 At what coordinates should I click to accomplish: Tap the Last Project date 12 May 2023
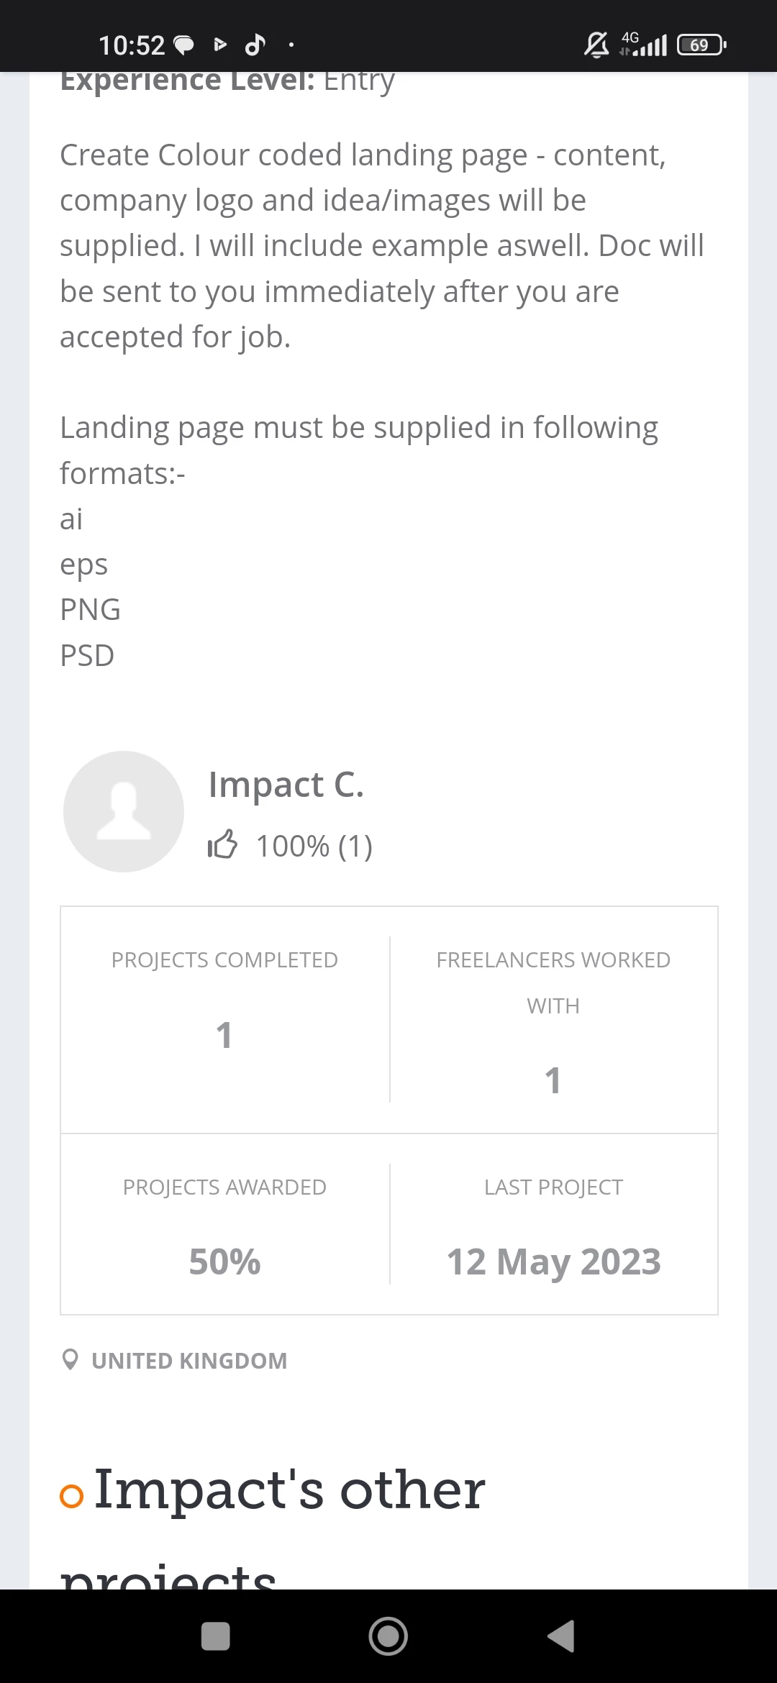[553, 1262]
